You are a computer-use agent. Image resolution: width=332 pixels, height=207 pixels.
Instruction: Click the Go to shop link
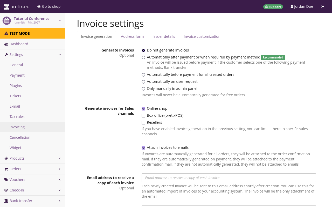click(49, 6)
